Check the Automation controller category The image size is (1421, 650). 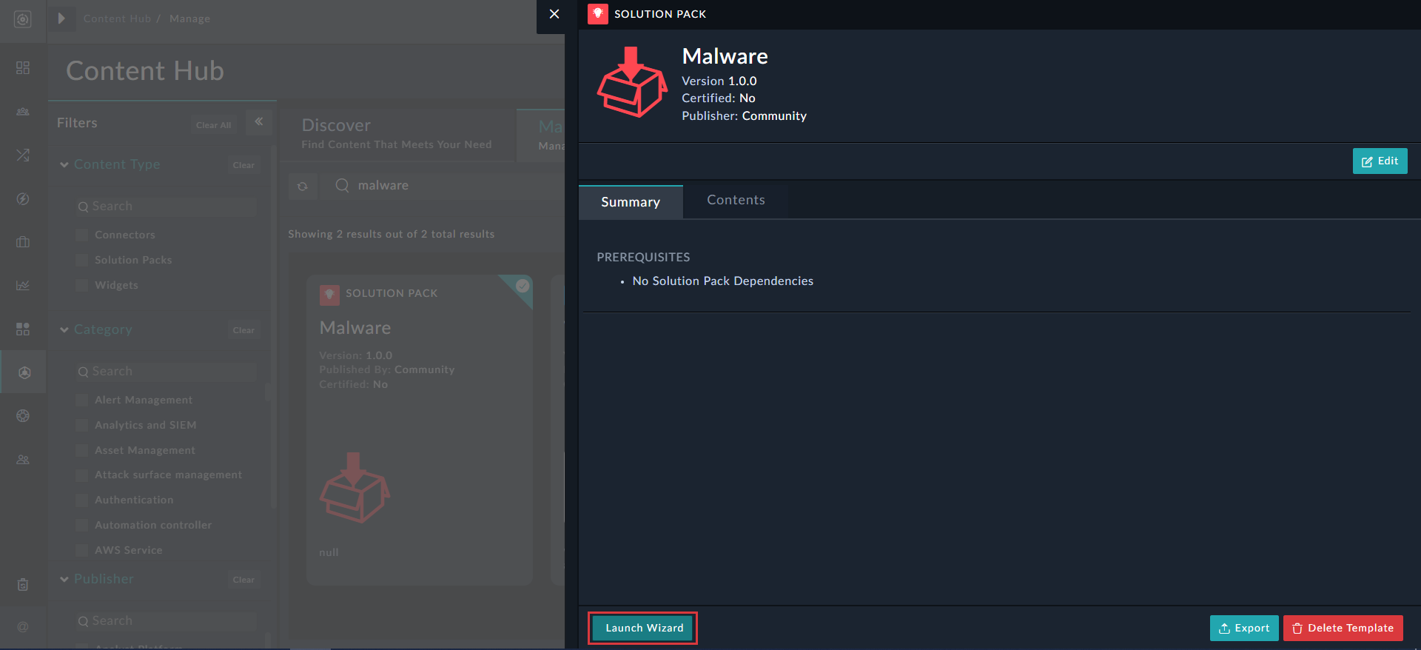pyautogui.click(x=82, y=525)
